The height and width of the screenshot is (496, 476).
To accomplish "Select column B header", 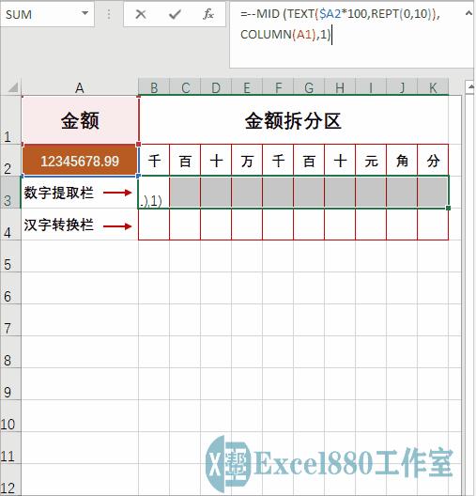I will click(154, 87).
